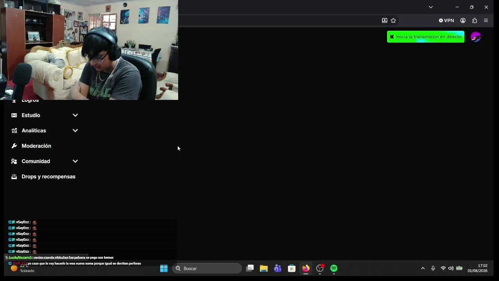Open OBS Studio from the taskbar
This screenshot has width=499, height=281.
pyautogui.click(x=320, y=269)
